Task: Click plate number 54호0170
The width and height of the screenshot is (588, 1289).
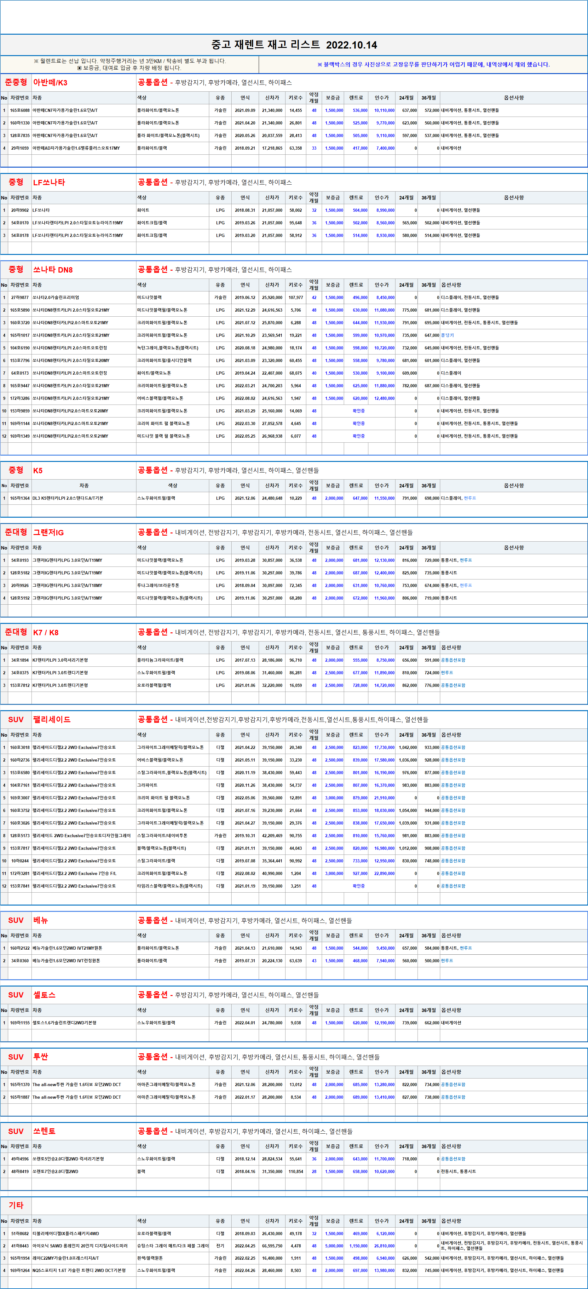Action: 20,223
